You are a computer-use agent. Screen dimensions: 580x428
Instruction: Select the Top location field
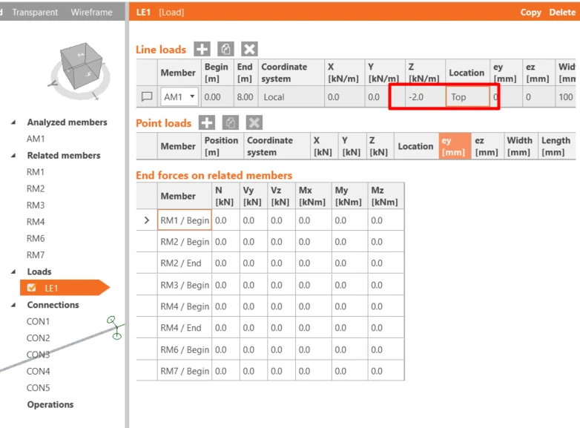467,97
